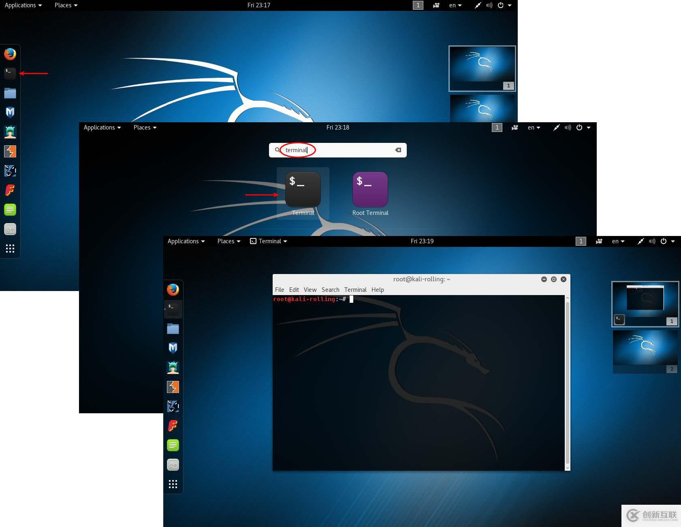Screen dimensions: 681x527
Task: Click the terminal window's vertical scrollbar
Action: point(567,382)
